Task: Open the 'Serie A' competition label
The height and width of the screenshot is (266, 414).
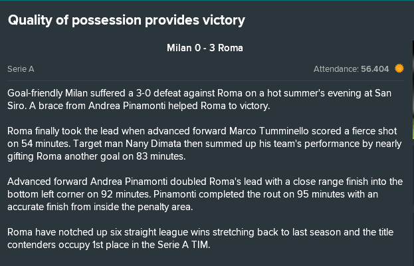Action: tap(21, 69)
